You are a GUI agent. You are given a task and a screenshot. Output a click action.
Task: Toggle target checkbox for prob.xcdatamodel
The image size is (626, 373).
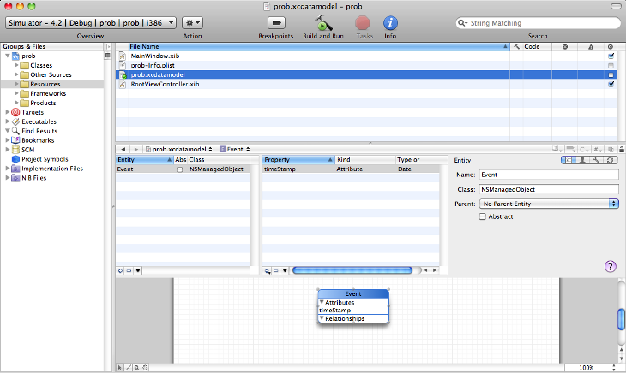[611, 74]
